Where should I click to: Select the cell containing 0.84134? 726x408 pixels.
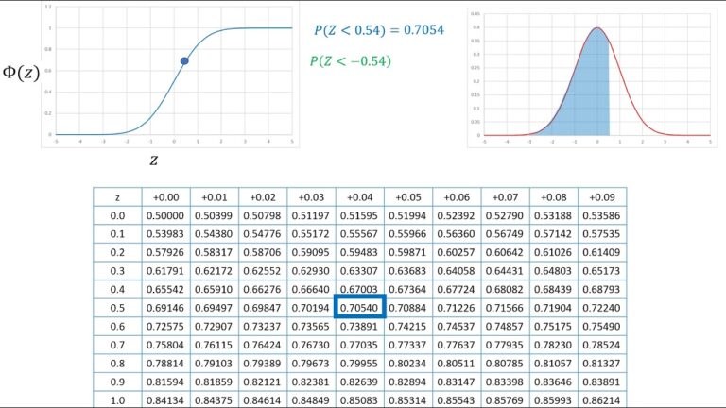pos(166,399)
